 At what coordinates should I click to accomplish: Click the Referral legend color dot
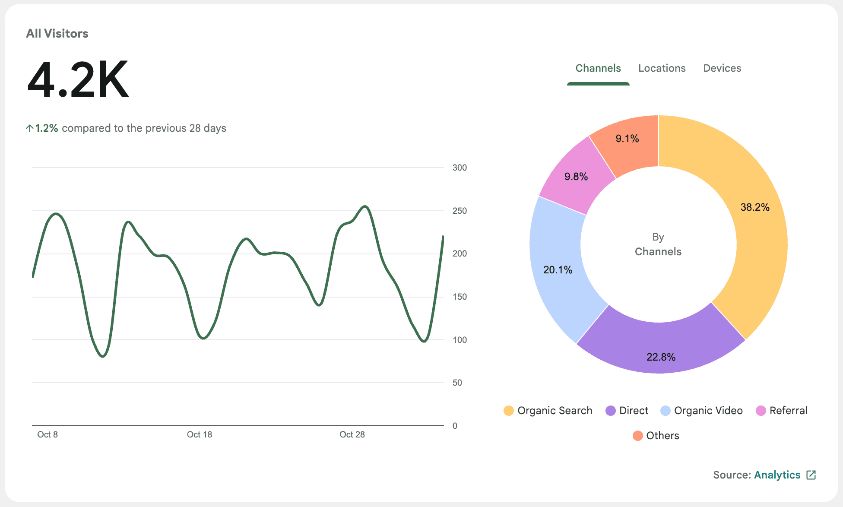pyautogui.click(x=761, y=411)
